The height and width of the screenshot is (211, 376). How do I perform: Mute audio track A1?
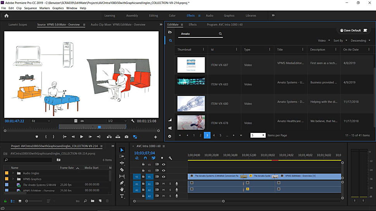coord(164,184)
